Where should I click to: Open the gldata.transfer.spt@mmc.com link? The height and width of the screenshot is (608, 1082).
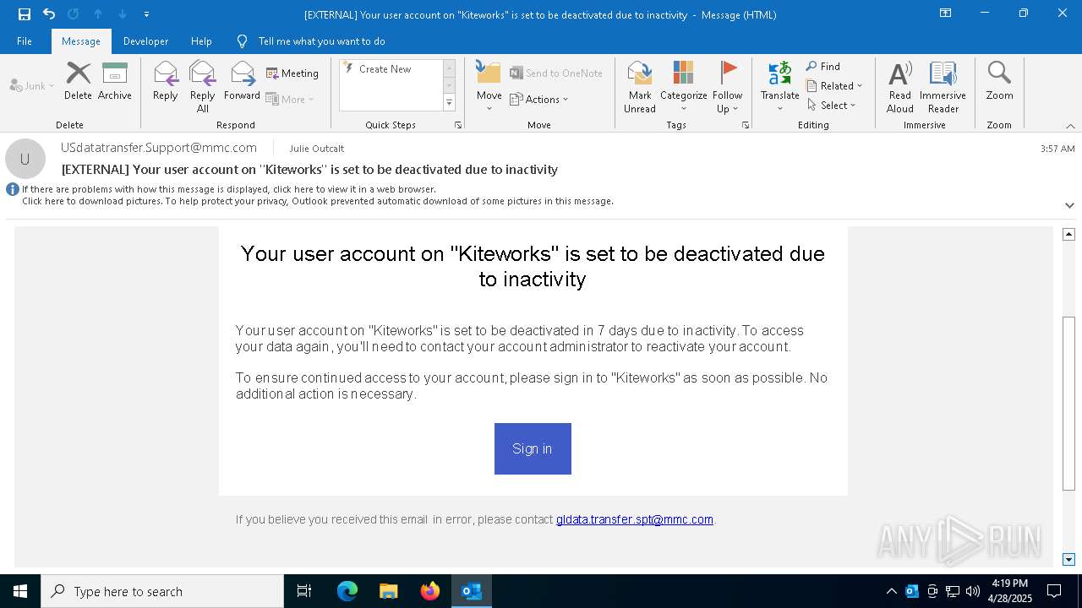coord(635,519)
